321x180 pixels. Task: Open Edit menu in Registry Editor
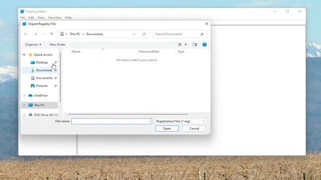tap(31, 17)
